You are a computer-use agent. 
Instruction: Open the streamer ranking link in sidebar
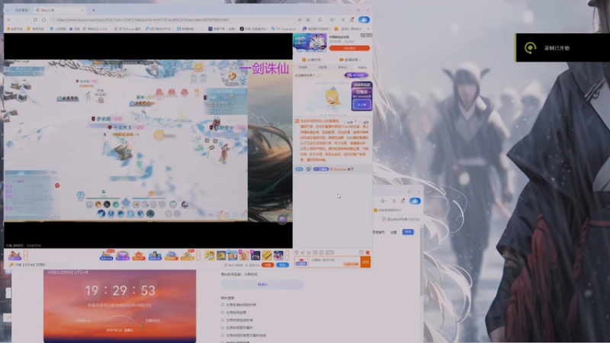tap(313, 60)
